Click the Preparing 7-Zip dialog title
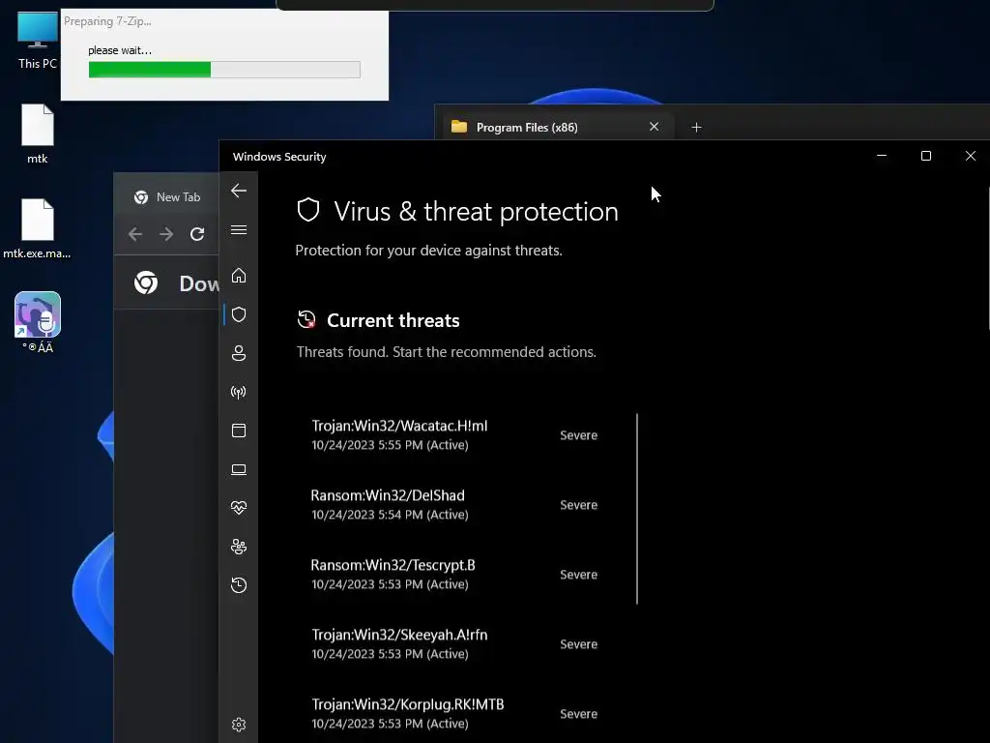 (x=107, y=21)
